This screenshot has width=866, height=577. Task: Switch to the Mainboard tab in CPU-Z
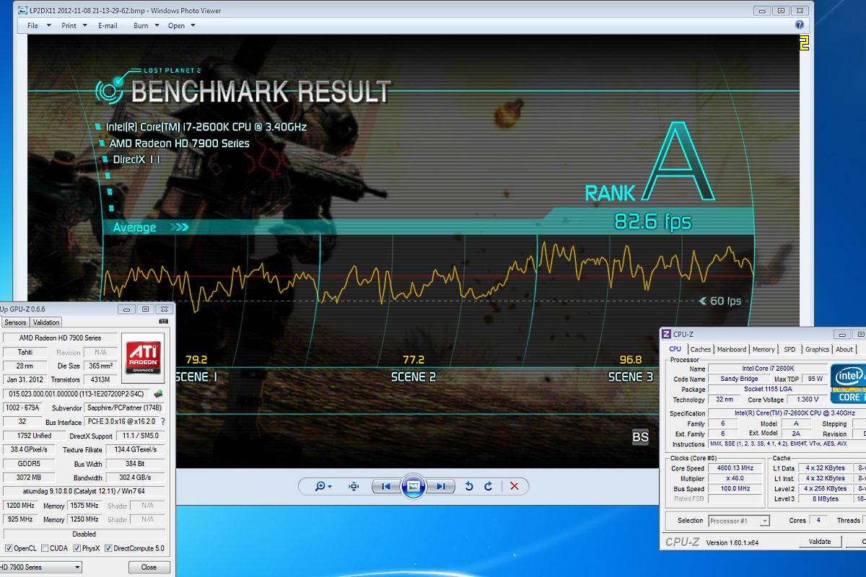[x=732, y=349]
